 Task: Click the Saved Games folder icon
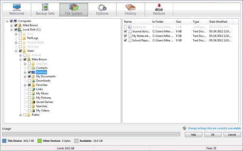(x=33, y=102)
